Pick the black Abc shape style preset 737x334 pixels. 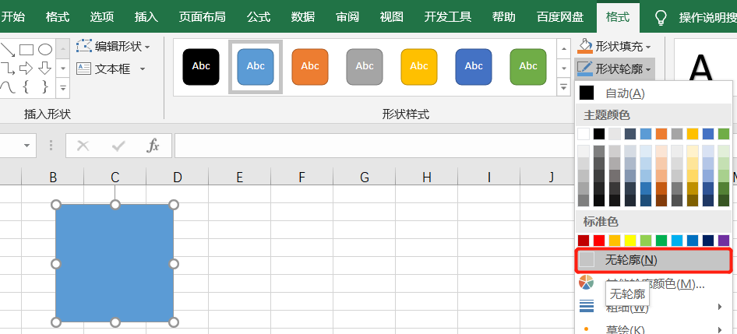(201, 66)
